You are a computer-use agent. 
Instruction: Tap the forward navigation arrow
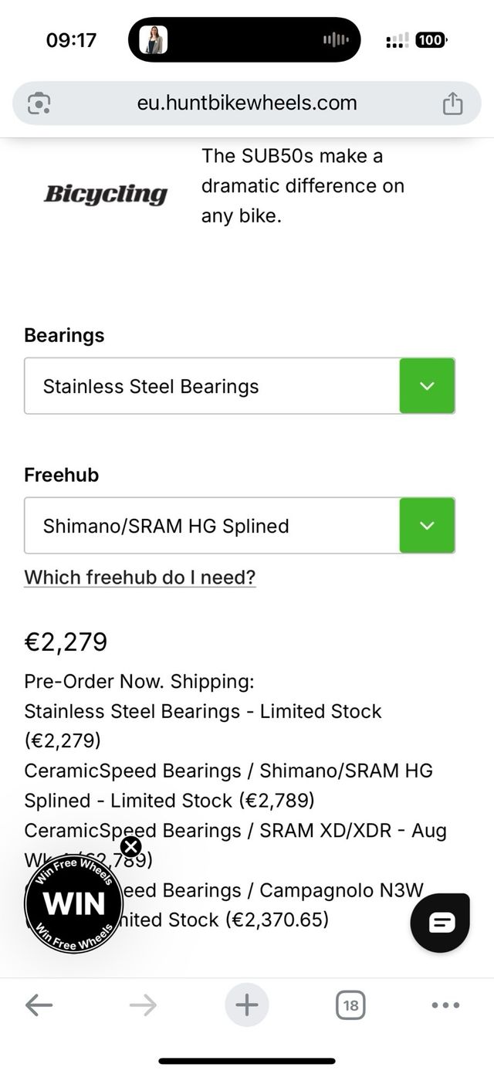[x=143, y=1005]
